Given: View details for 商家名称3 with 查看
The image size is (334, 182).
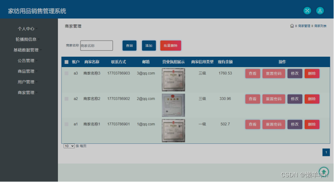Looking at the screenshot, I should [253, 74].
